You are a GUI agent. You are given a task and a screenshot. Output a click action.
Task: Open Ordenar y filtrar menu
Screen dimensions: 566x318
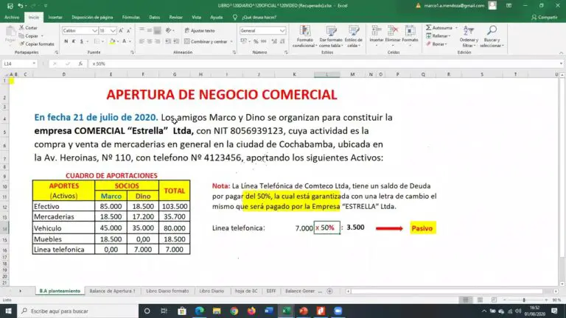[x=469, y=36]
